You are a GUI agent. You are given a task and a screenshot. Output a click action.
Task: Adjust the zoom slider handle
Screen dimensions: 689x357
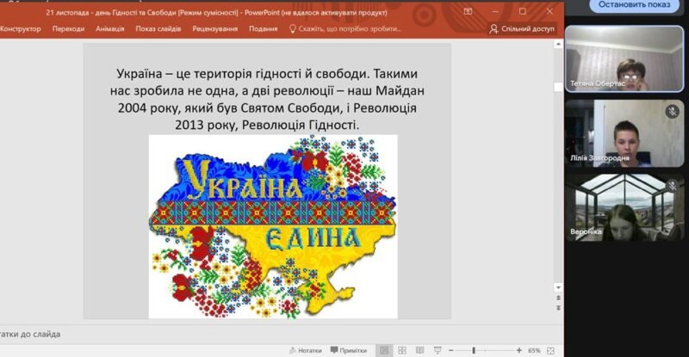[x=475, y=351]
